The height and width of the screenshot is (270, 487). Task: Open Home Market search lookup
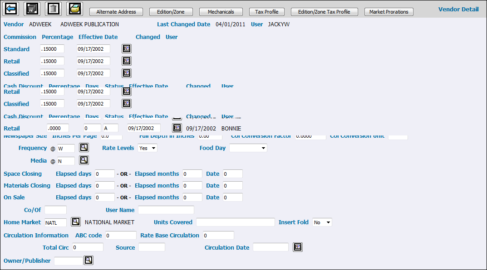(76, 222)
